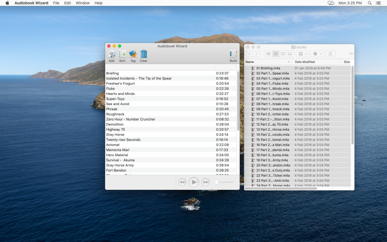Open the Finder action gear dropdown
The image size is (387, 242).
(x=317, y=54)
